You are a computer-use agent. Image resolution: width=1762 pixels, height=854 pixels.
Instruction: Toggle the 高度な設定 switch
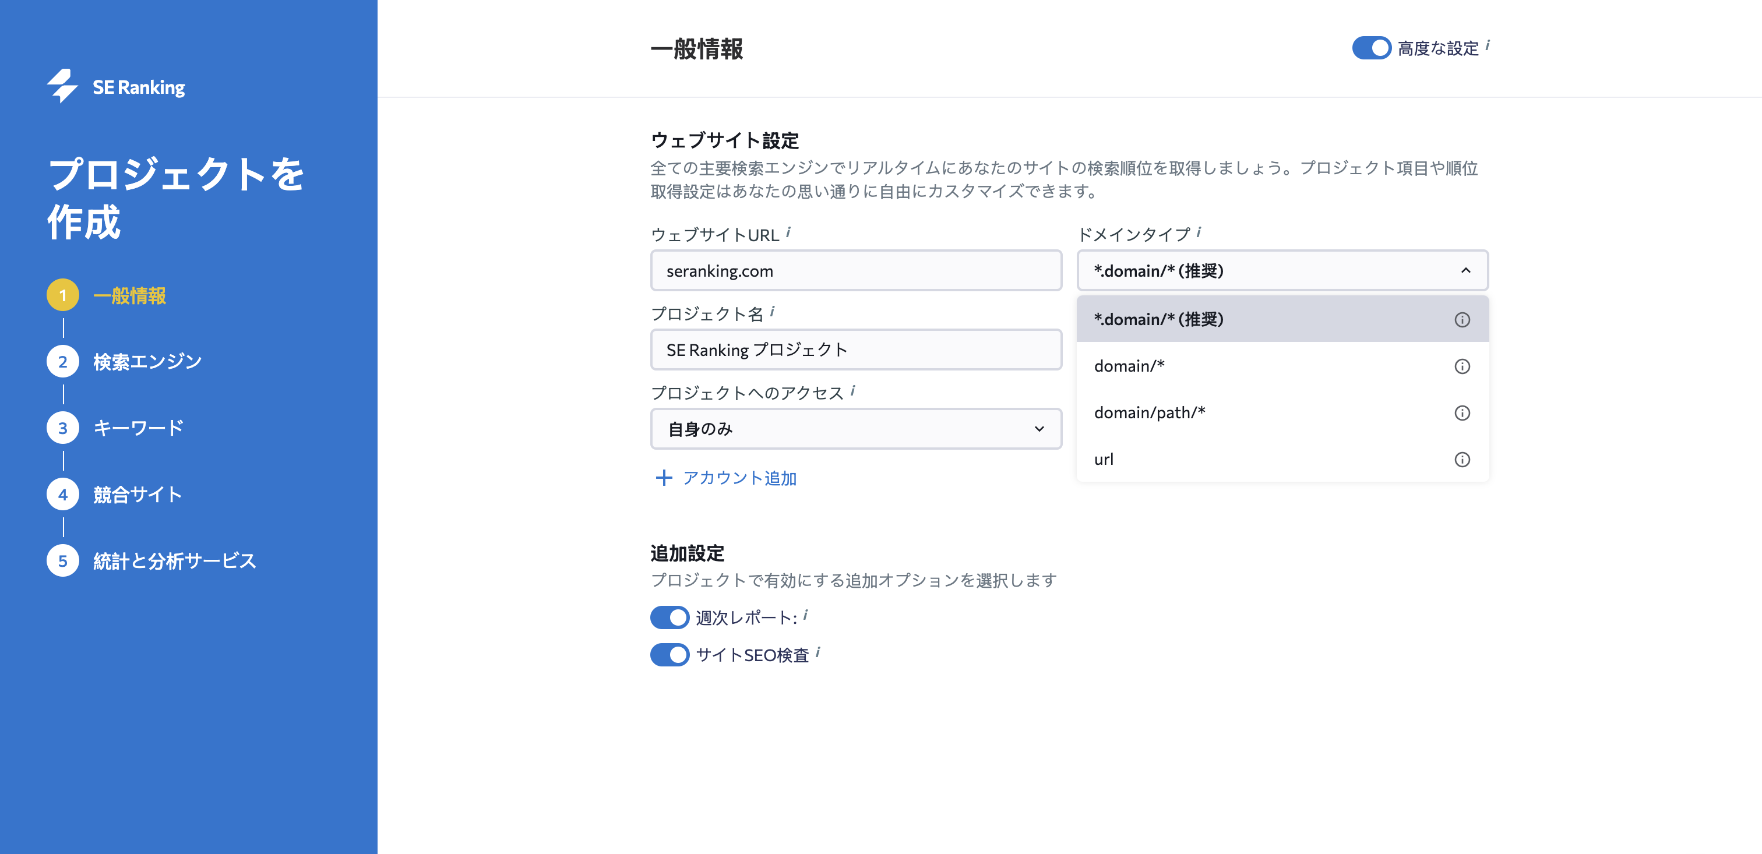pos(1371,48)
